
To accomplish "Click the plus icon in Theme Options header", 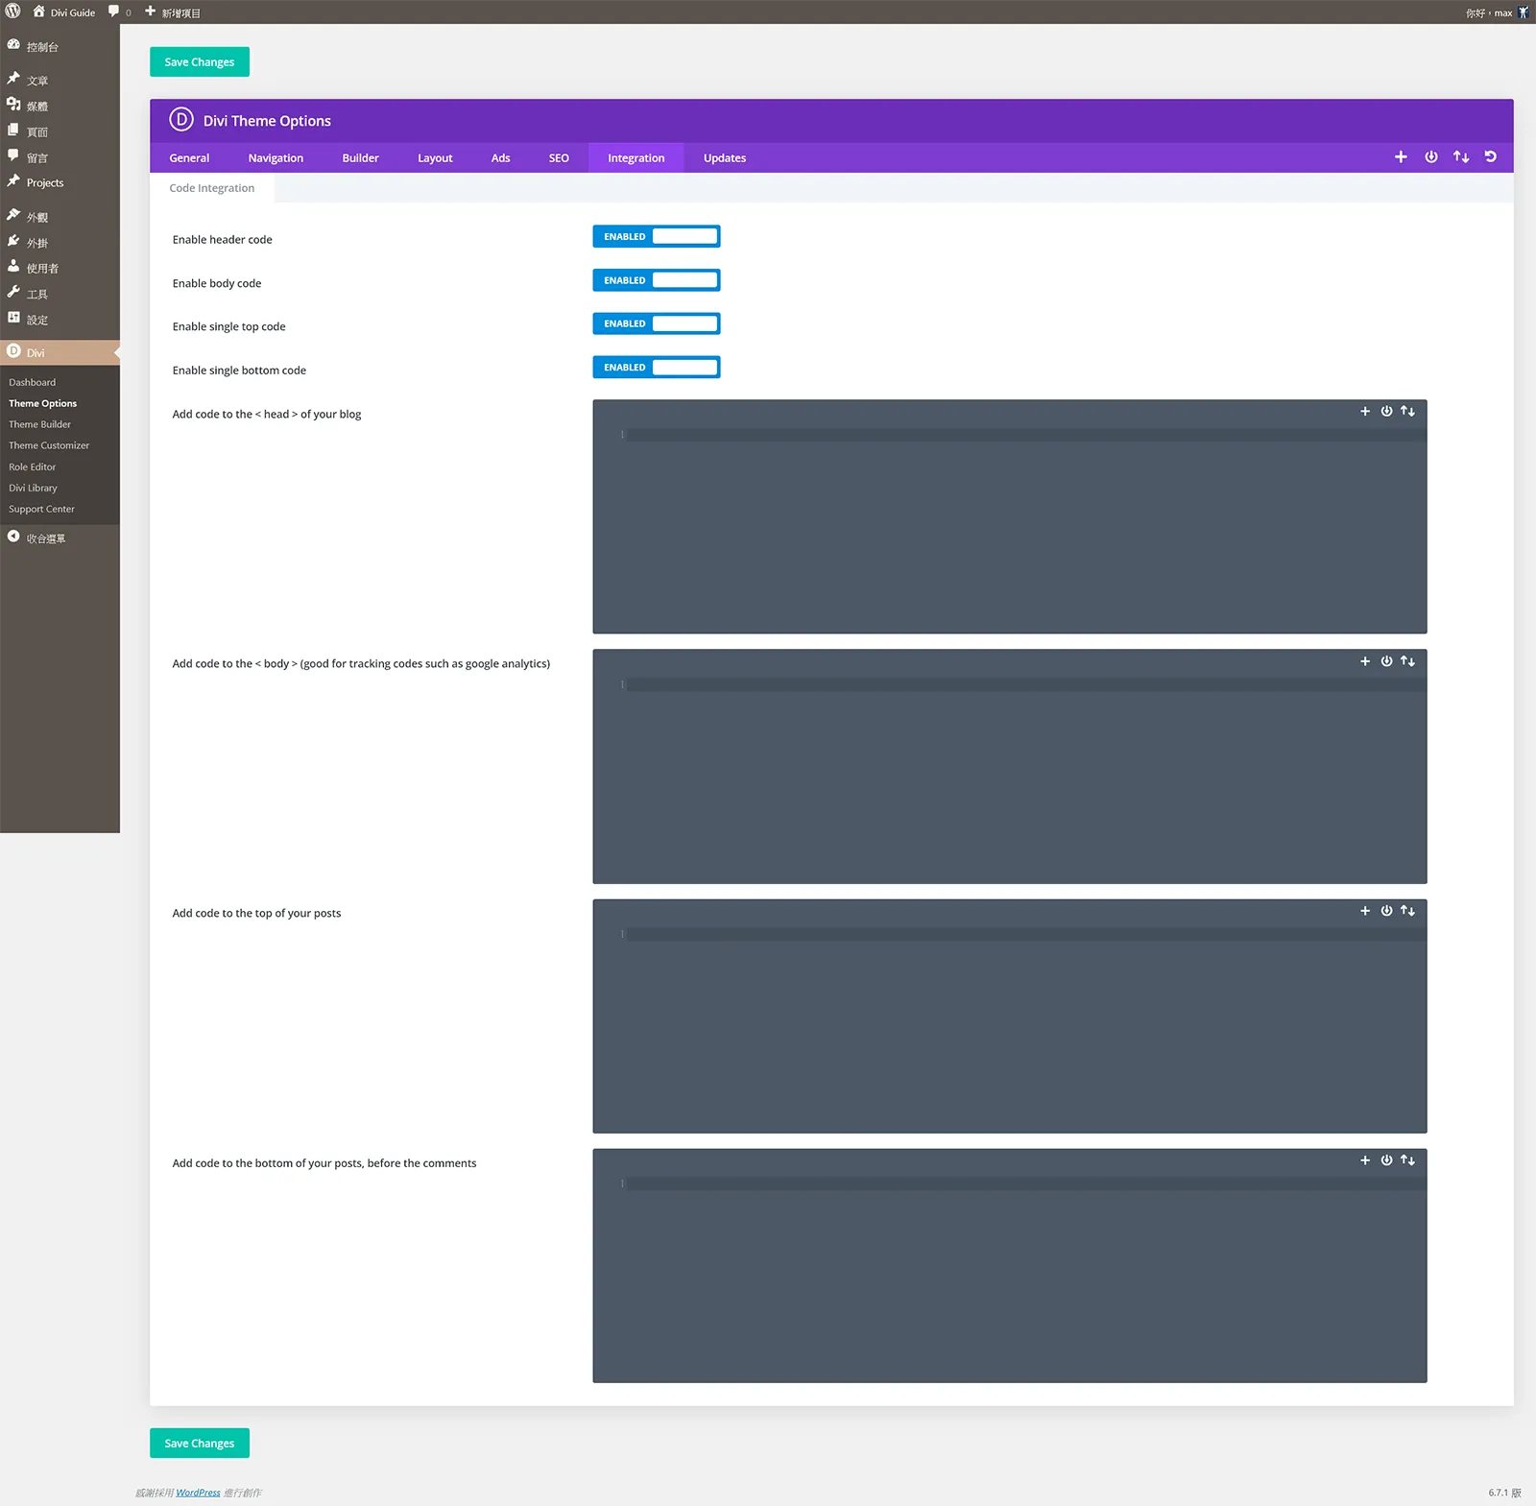I will point(1401,157).
